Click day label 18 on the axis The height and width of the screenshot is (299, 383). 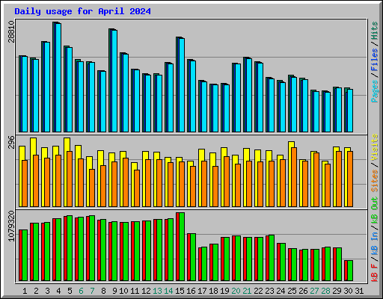213,291
